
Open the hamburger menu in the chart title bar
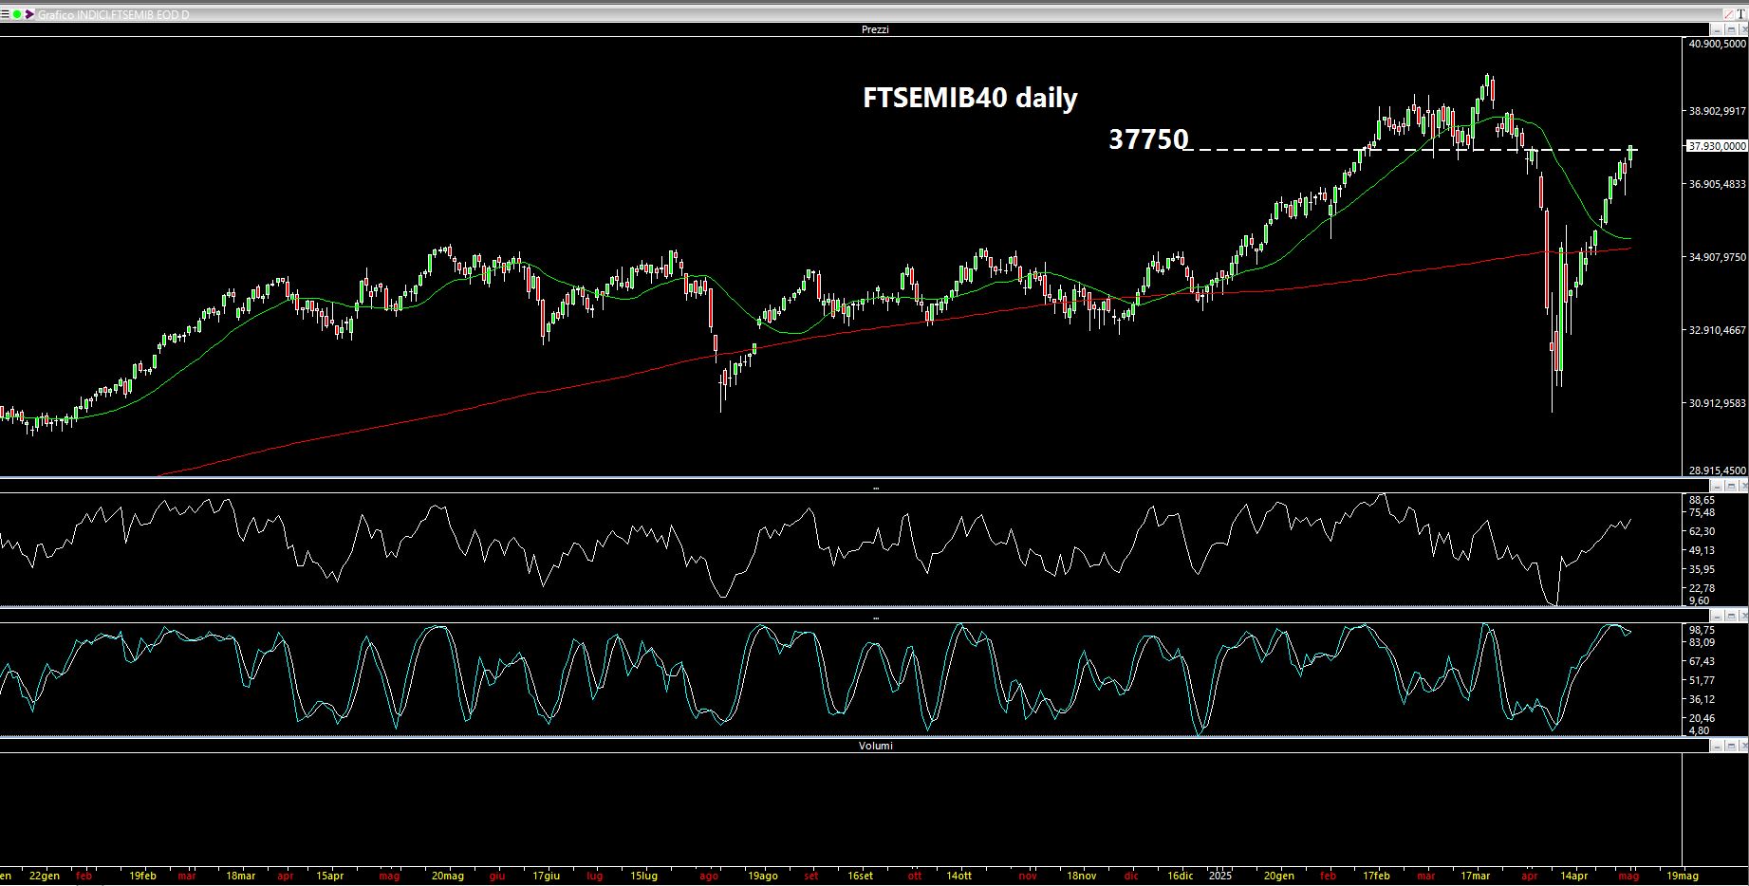[5, 14]
